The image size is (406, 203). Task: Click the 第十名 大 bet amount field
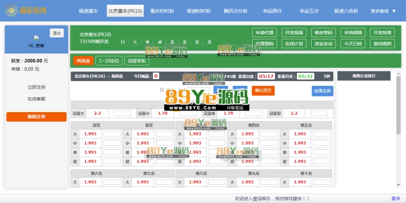[x=322, y=182]
